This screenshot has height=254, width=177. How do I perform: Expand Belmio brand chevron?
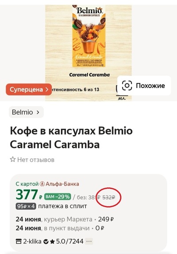pos(38,112)
